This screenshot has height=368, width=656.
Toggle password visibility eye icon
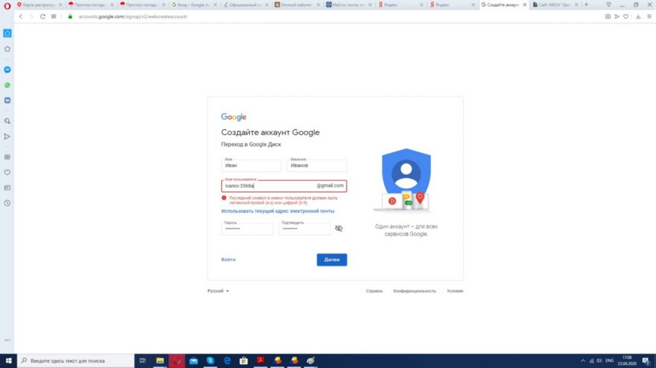[x=338, y=229]
